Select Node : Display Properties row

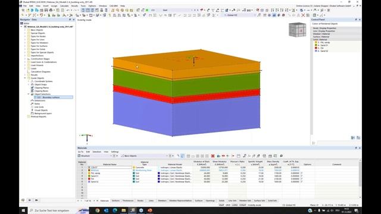336,28
